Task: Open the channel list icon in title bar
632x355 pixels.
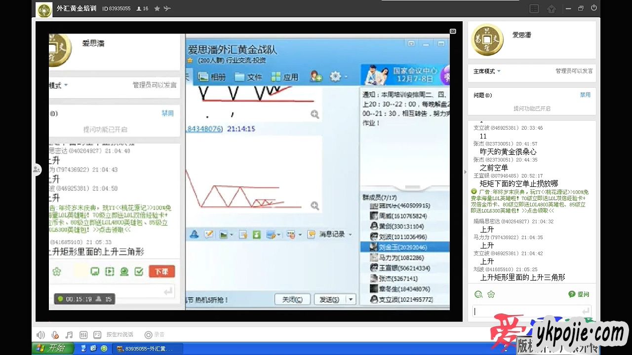Action: pyautogui.click(x=534, y=9)
